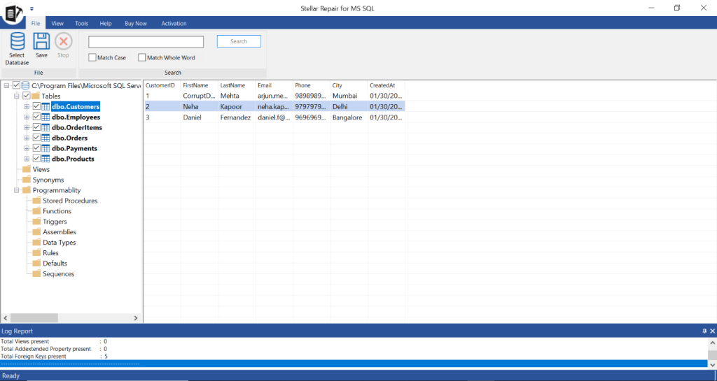Click the Programmablity folder icon
The height and width of the screenshot is (381, 717).
coord(27,190)
